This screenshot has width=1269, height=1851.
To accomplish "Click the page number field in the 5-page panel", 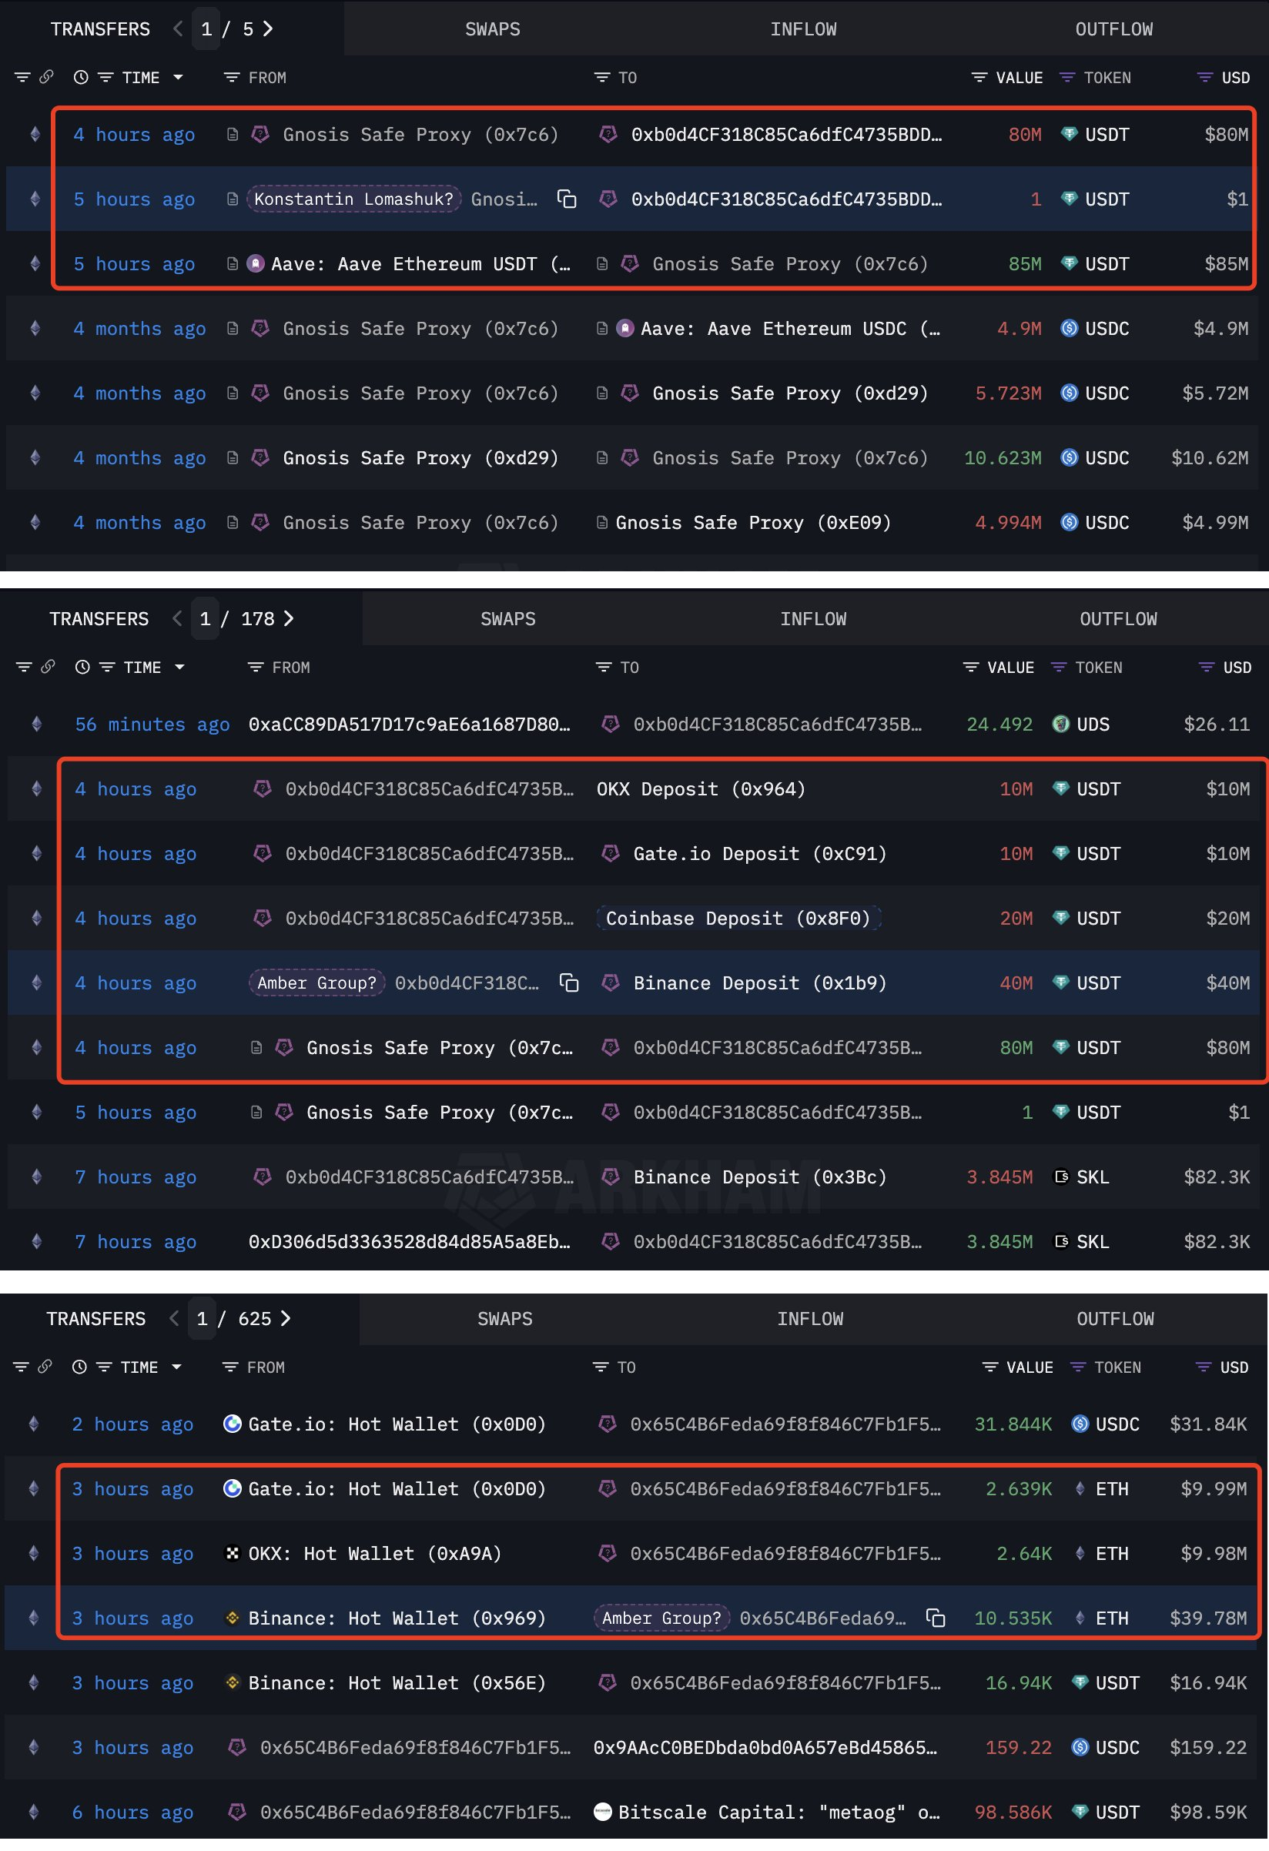I will tap(206, 29).
